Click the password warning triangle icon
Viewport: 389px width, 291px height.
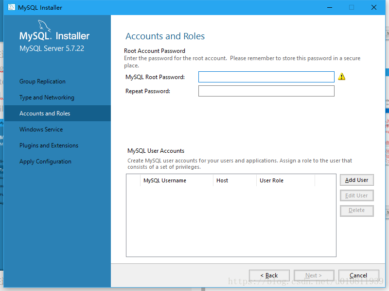pyautogui.click(x=342, y=77)
